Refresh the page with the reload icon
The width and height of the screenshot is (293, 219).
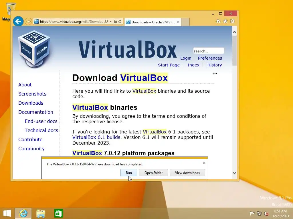click(120, 22)
